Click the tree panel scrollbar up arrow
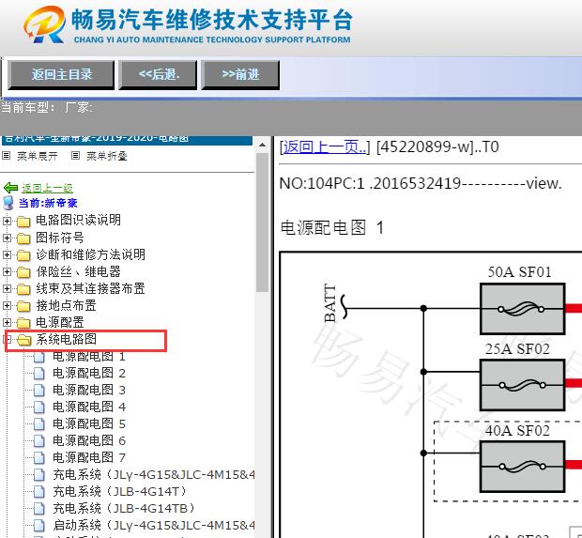The image size is (582, 538). click(263, 145)
